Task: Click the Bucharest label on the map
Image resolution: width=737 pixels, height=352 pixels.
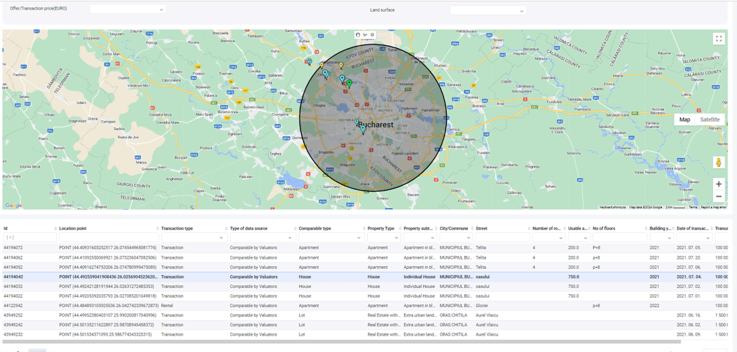Action: 375,125
